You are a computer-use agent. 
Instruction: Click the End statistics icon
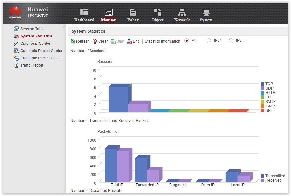(129, 41)
